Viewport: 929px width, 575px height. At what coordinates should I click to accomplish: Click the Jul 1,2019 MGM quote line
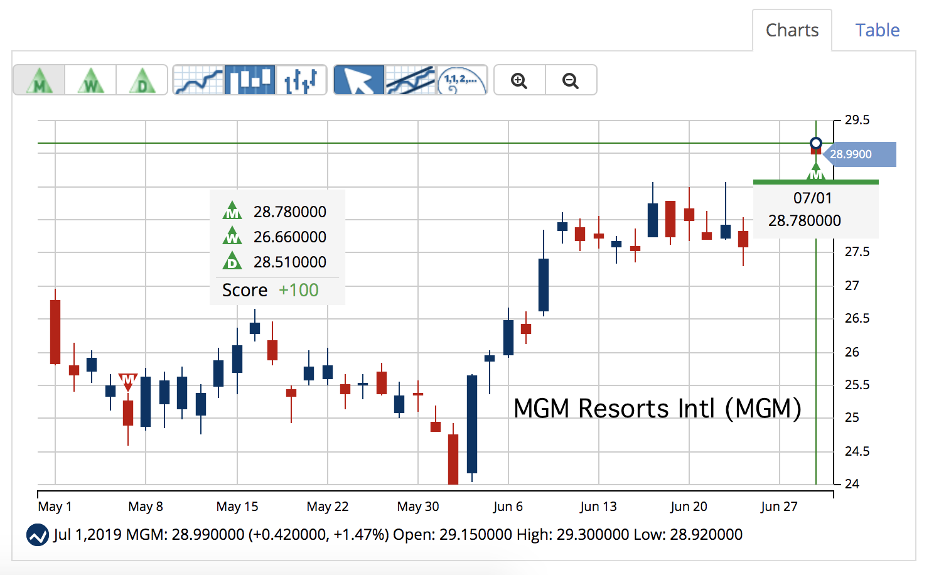tap(398, 535)
